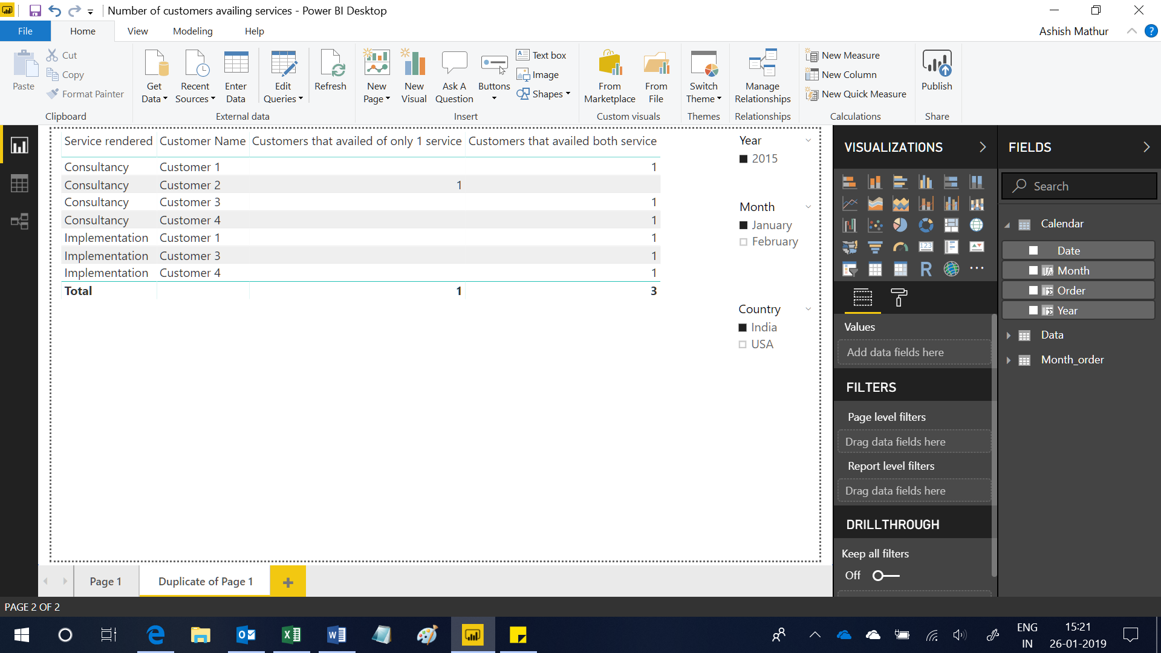Select the line chart visualization
1161x653 pixels.
pyautogui.click(x=850, y=204)
